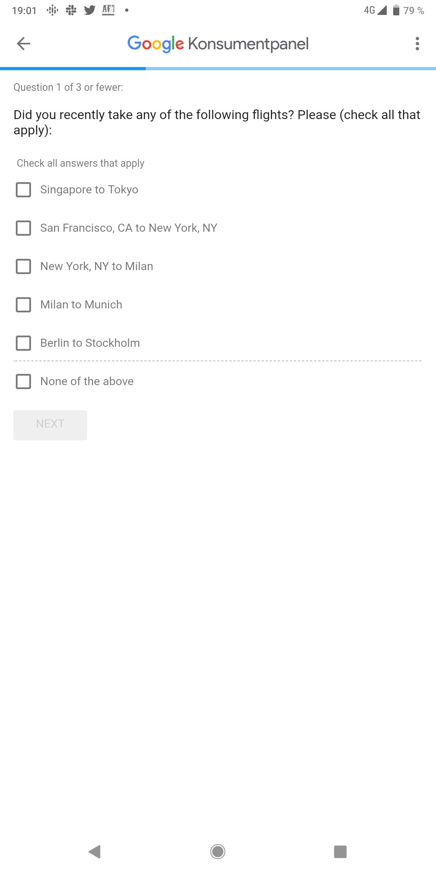
Task: Tap the back arrow in header
Action: click(x=23, y=44)
